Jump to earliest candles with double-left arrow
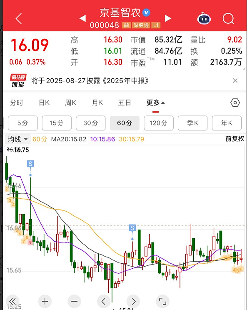The image size is (247, 310). click(x=12, y=302)
